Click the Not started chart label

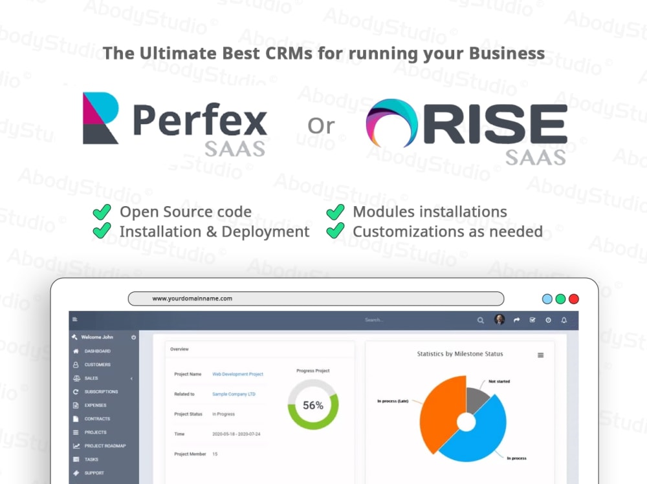click(499, 381)
